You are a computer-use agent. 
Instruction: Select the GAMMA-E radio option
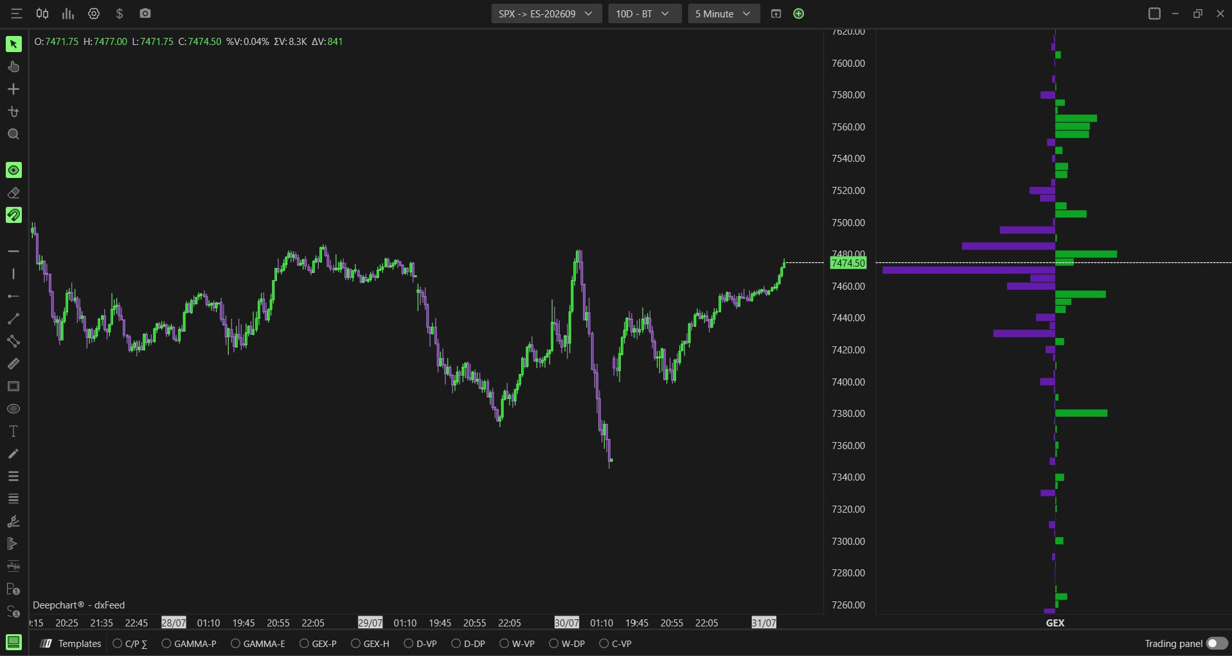click(258, 643)
